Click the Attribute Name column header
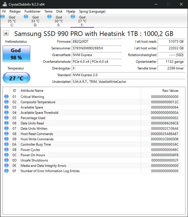The image size is (188, 217). pos(32,91)
